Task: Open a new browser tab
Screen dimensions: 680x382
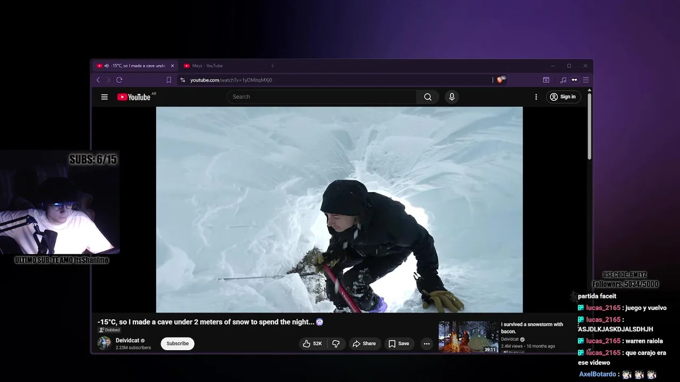Action: pos(273,66)
